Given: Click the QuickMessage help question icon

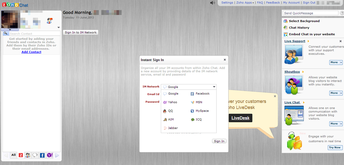Looking at the screenshot, I should coord(342,13).
